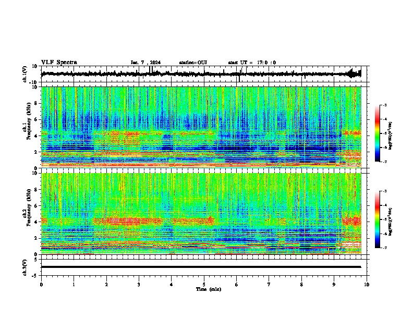Click the log(PSD) unit label beside ch.1 colorbar
Image resolution: width=413 pixels, height=319 pixels.
coord(391,136)
